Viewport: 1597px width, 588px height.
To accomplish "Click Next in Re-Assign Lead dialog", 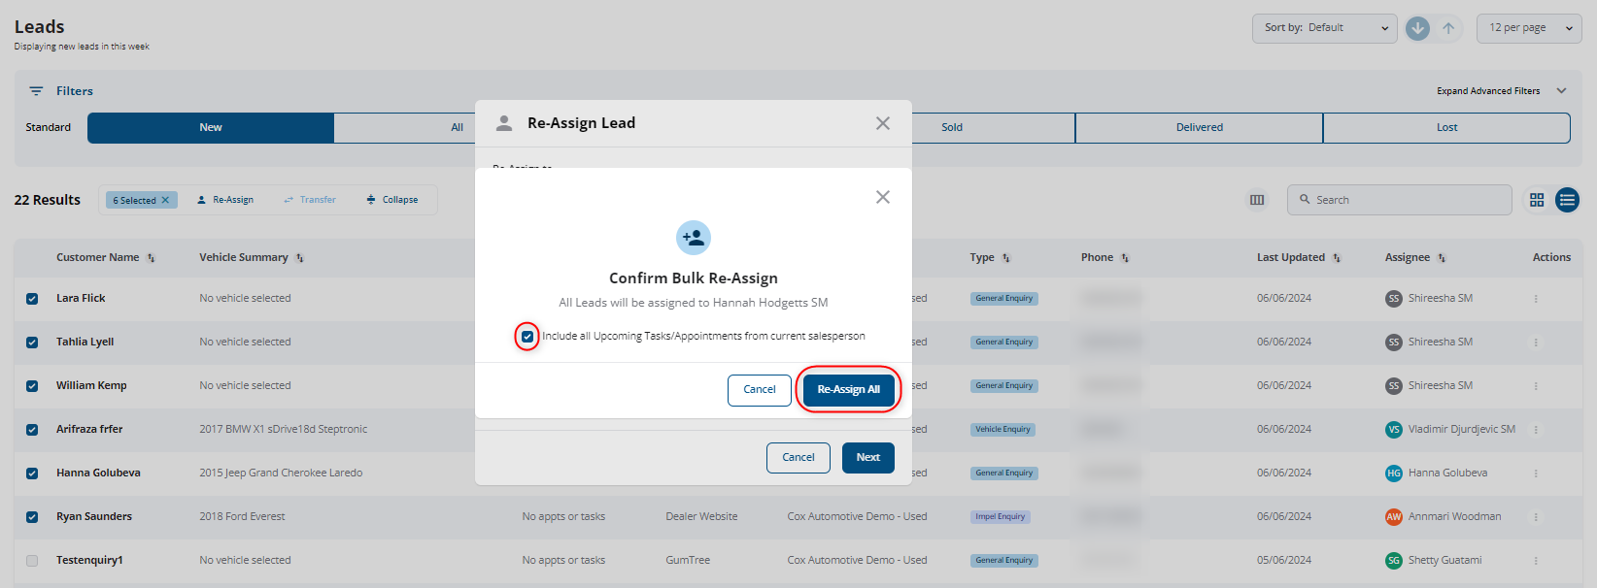I will [868, 458].
